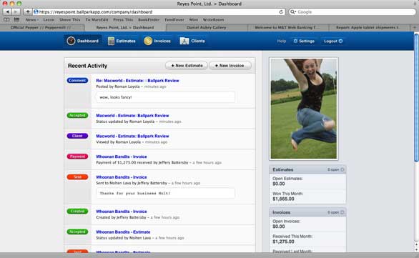Open the News bookmarks dropdown

click(x=31, y=20)
